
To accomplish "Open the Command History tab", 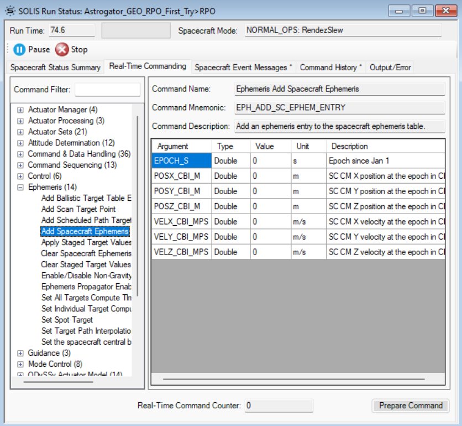I will (x=330, y=67).
